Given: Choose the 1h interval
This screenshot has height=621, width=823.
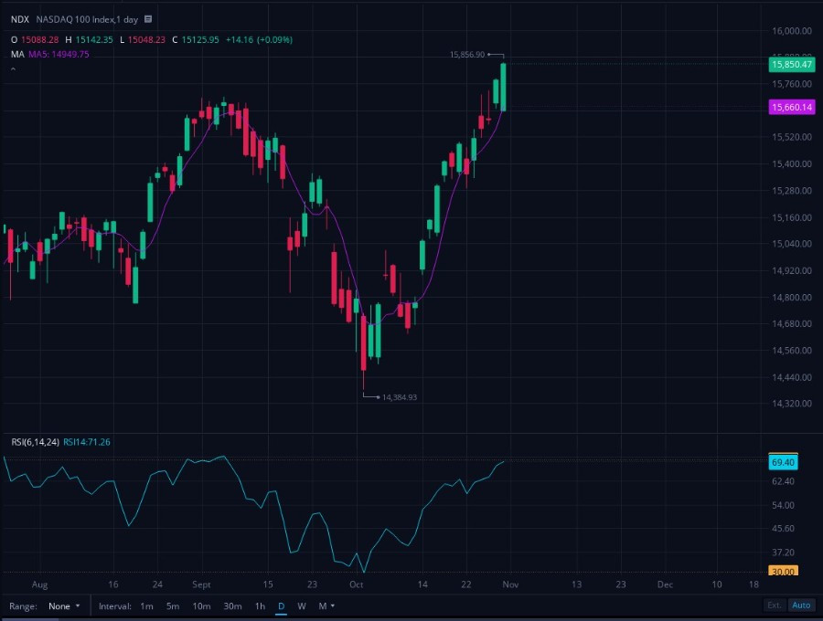Looking at the screenshot, I should [x=260, y=605].
